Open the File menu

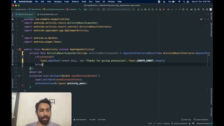pyautogui.click(x=36, y=2)
